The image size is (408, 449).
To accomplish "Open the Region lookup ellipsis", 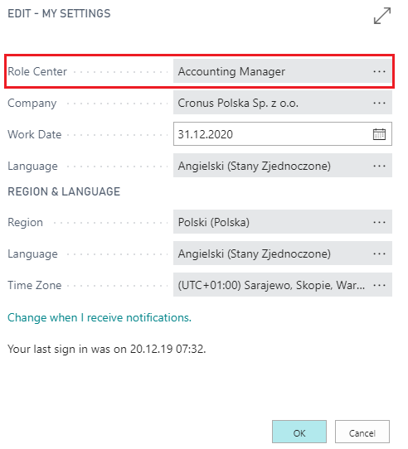I will (x=379, y=222).
